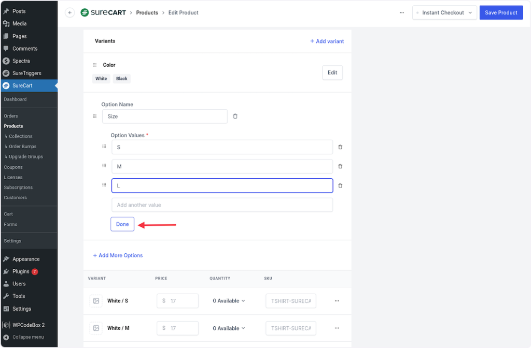The height and width of the screenshot is (348, 531).
Task: Go to Subscriptions in the sidebar menu
Action: 18,187
